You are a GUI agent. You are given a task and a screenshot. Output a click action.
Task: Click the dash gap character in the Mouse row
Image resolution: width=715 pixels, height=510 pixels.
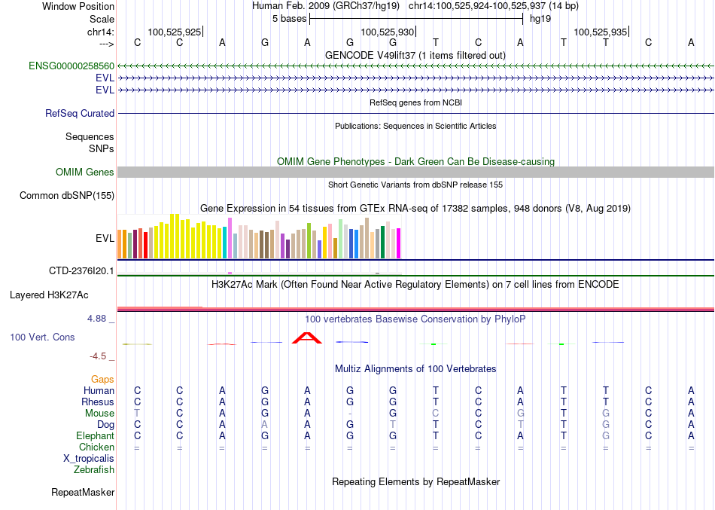[x=350, y=414]
